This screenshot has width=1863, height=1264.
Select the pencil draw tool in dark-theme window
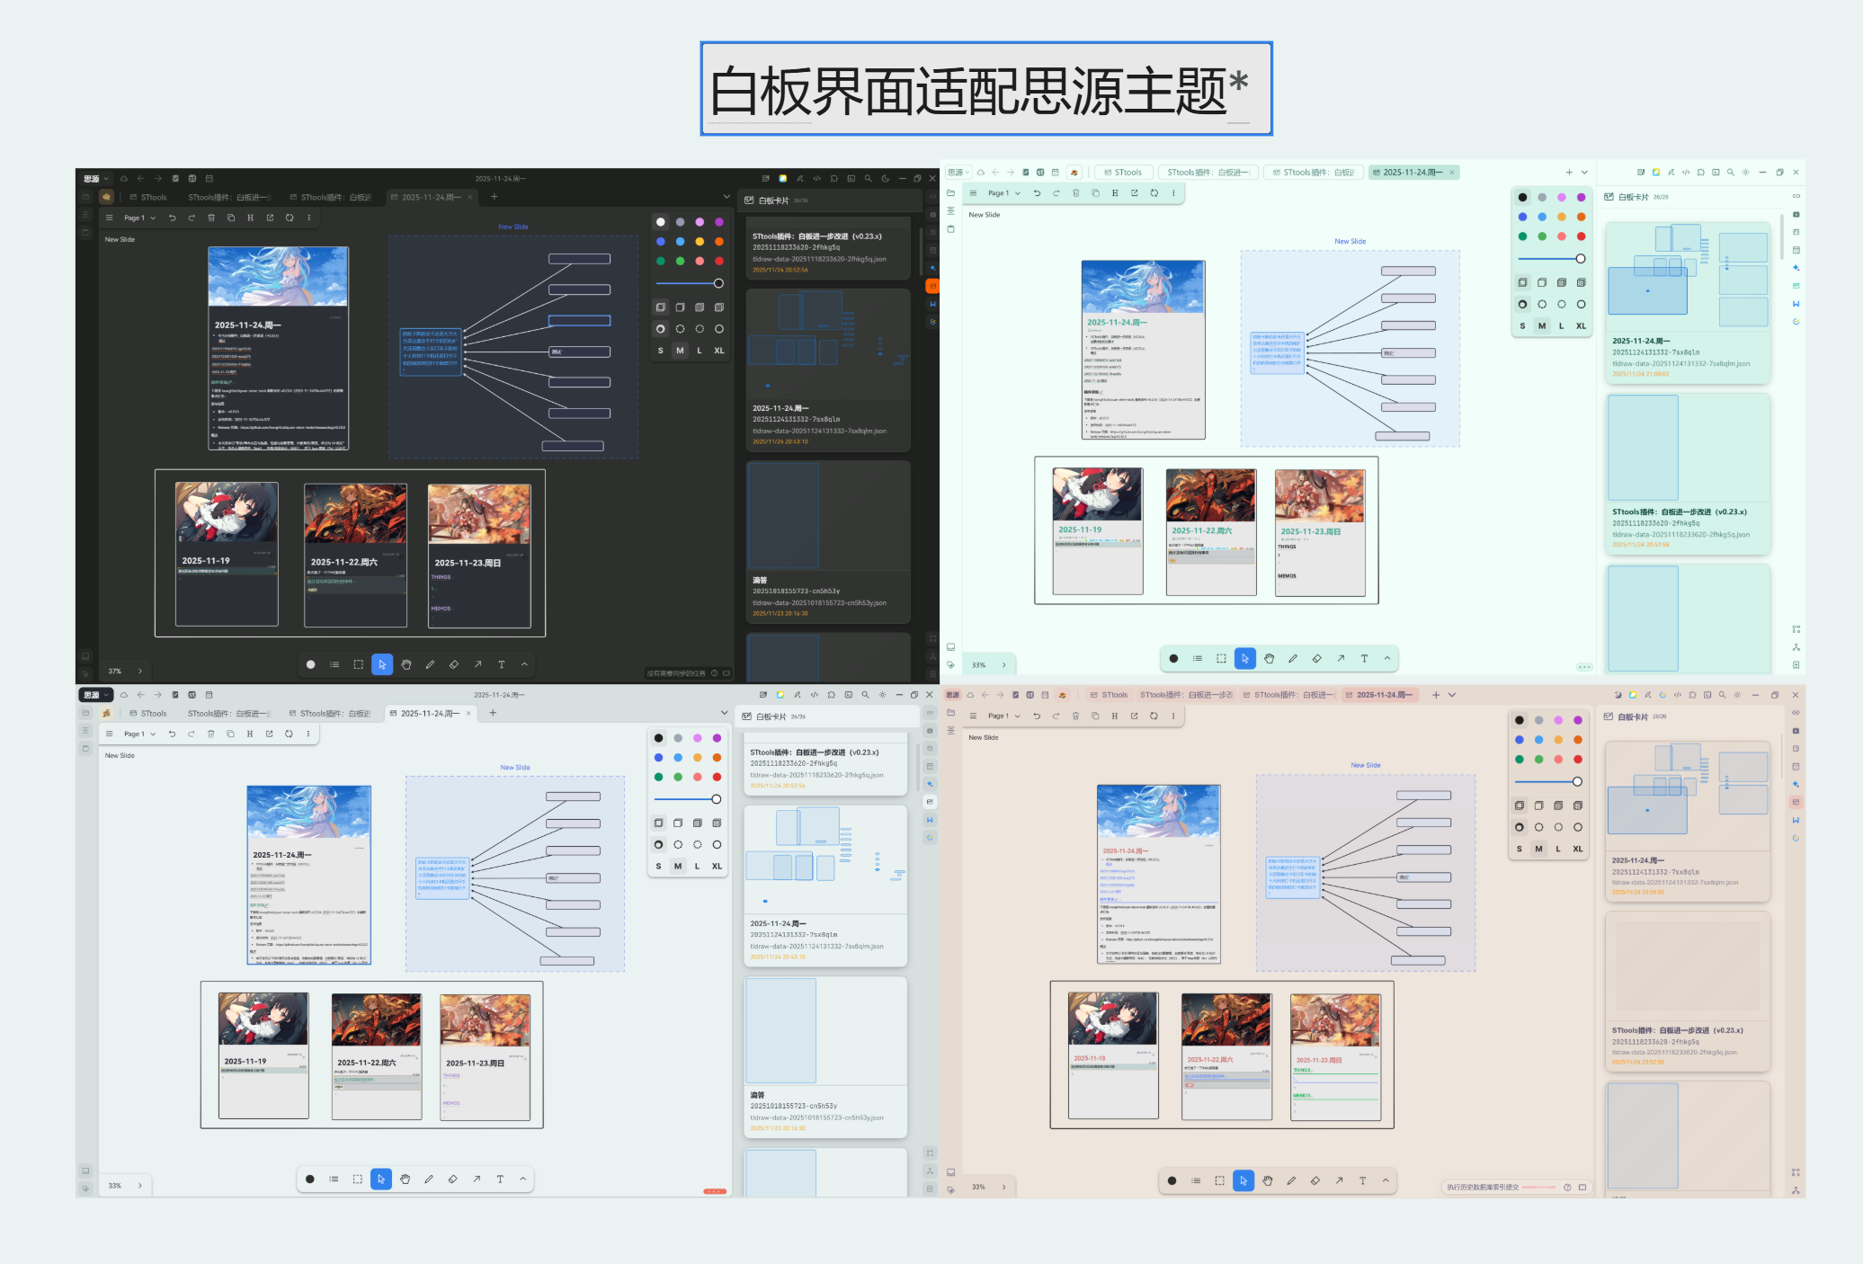click(430, 664)
